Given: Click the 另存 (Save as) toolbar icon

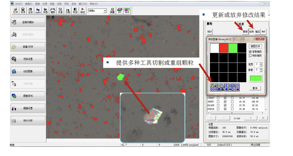Looking at the screenshot, I should (x=23, y=11).
